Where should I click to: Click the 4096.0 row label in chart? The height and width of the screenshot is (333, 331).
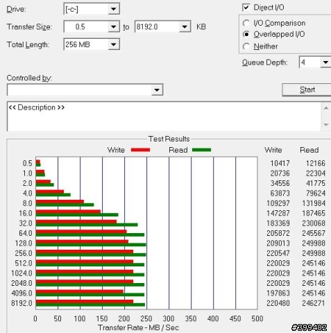tap(22, 293)
